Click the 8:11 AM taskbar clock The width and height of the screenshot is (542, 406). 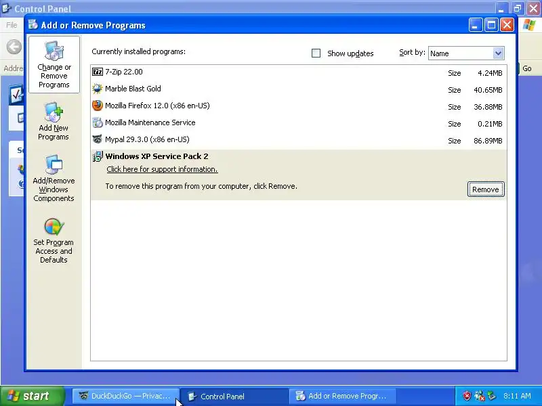517,396
